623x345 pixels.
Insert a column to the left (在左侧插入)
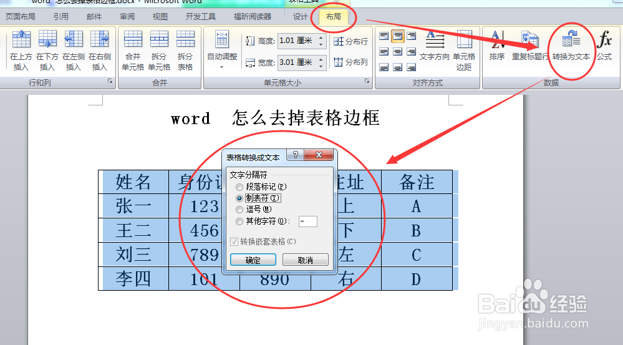74,50
